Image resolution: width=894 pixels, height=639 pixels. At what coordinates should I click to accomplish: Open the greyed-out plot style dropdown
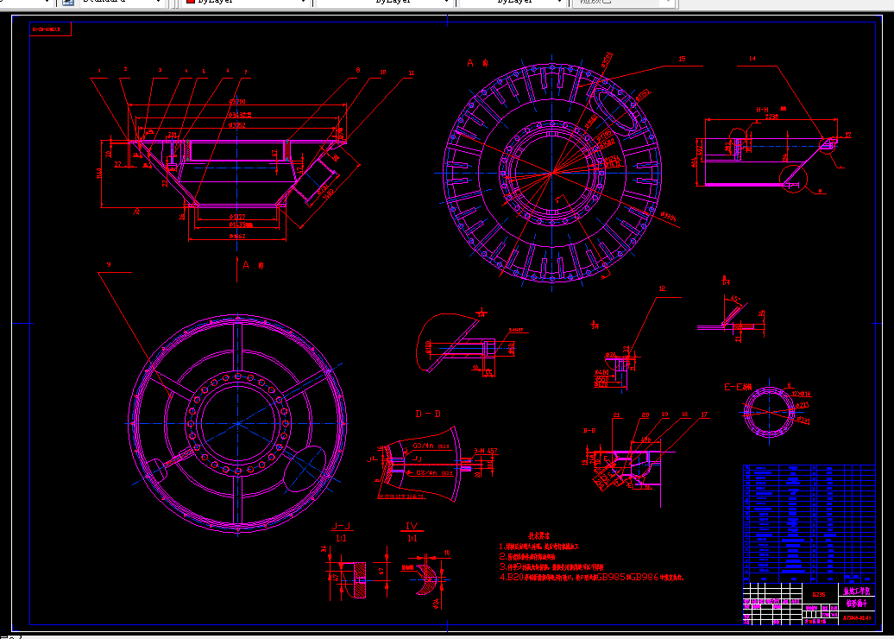(x=623, y=3)
